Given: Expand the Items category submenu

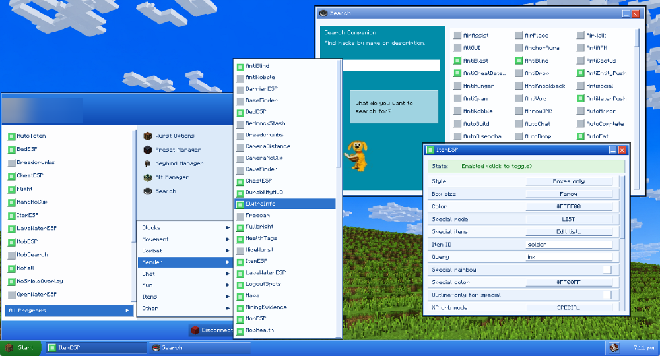Looking at the screenshot, I should coord(185,297).
